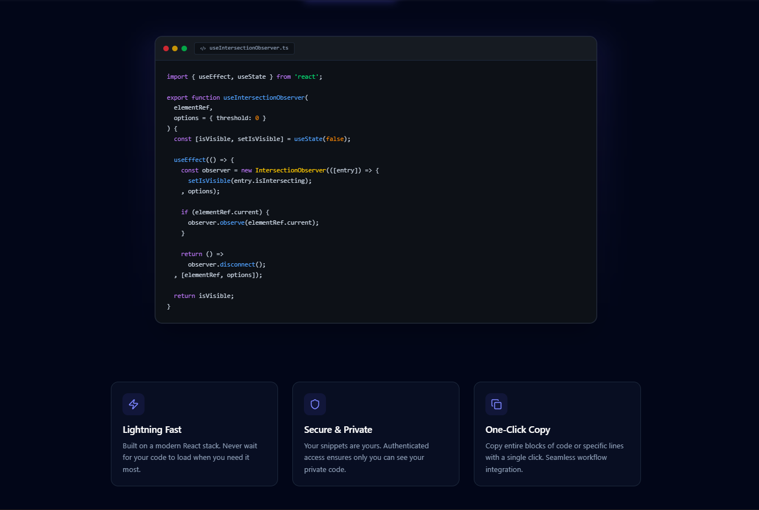The image size is (759, 510).
Task: Click the useEffect hook in the code
Action: coord(189,159)
